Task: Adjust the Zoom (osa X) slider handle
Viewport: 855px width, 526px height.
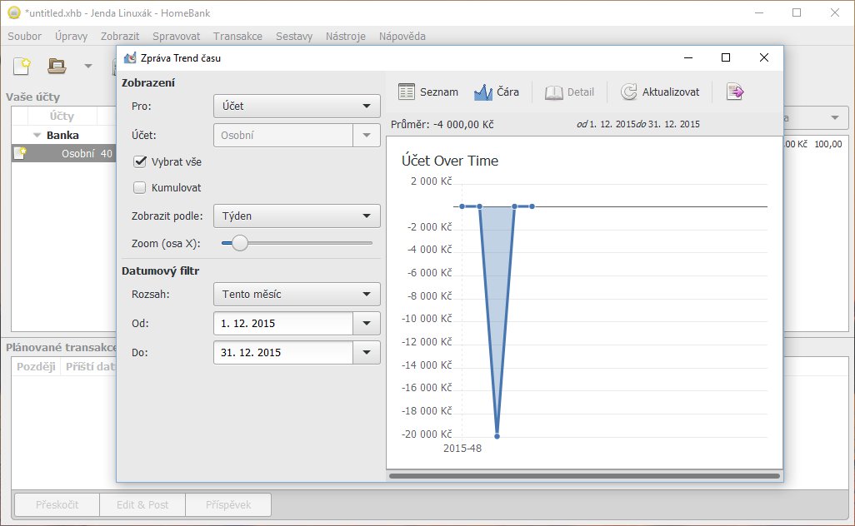Action: [x=239, y=243]
